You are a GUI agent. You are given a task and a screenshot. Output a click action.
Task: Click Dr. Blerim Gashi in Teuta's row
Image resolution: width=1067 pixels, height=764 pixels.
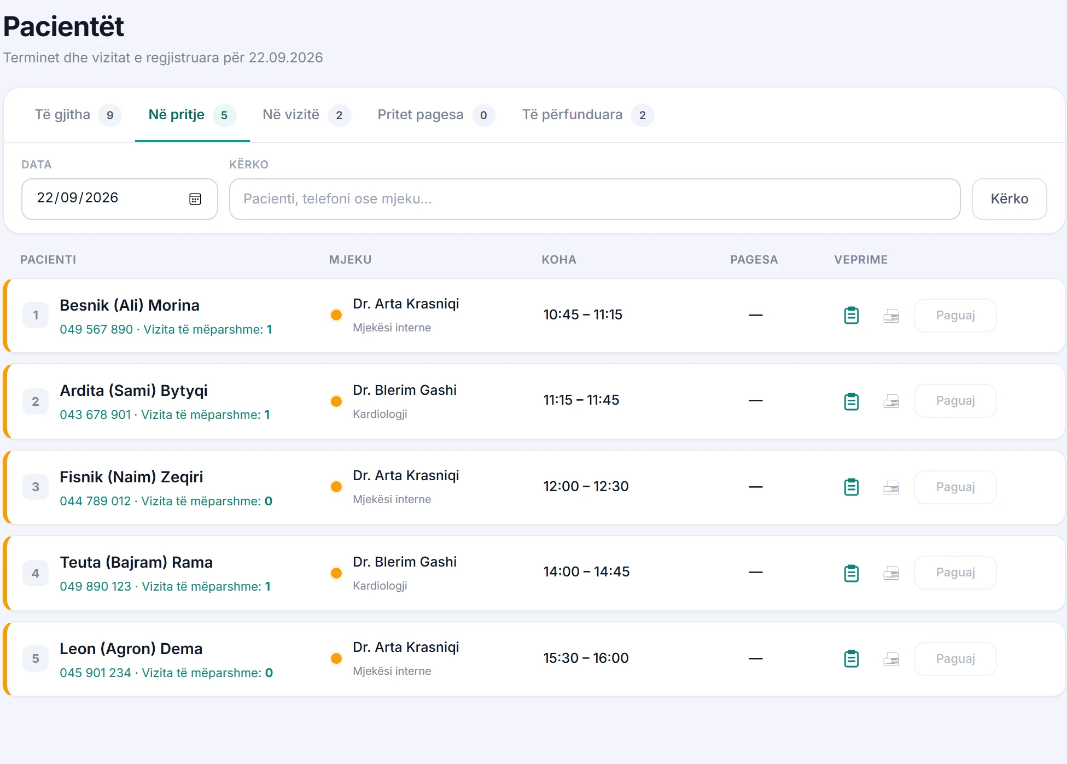405,562
